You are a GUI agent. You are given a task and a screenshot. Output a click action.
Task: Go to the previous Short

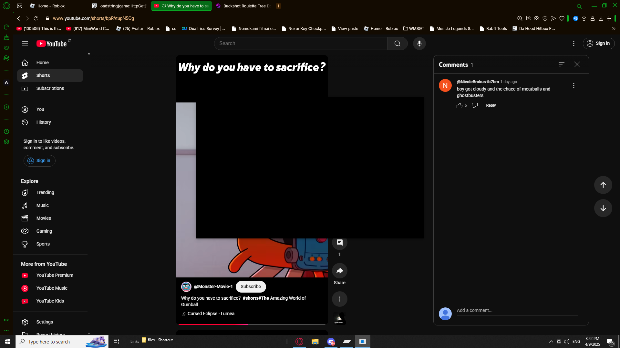pos(603,185)
